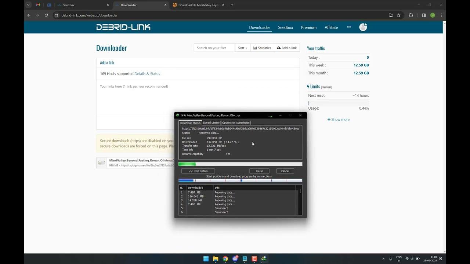The image size is (470, 264).
Task: Click the Add a link button
Action: (287, 48)
